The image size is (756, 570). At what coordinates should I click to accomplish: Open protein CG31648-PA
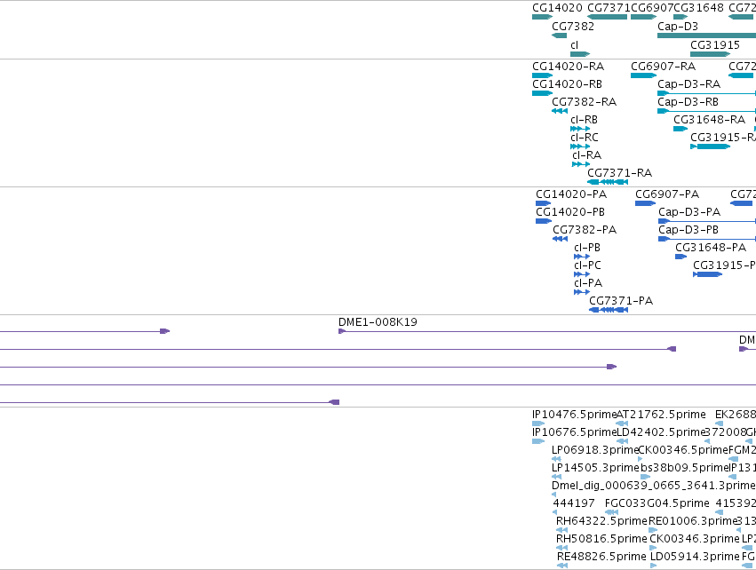(x=711, y=248)
